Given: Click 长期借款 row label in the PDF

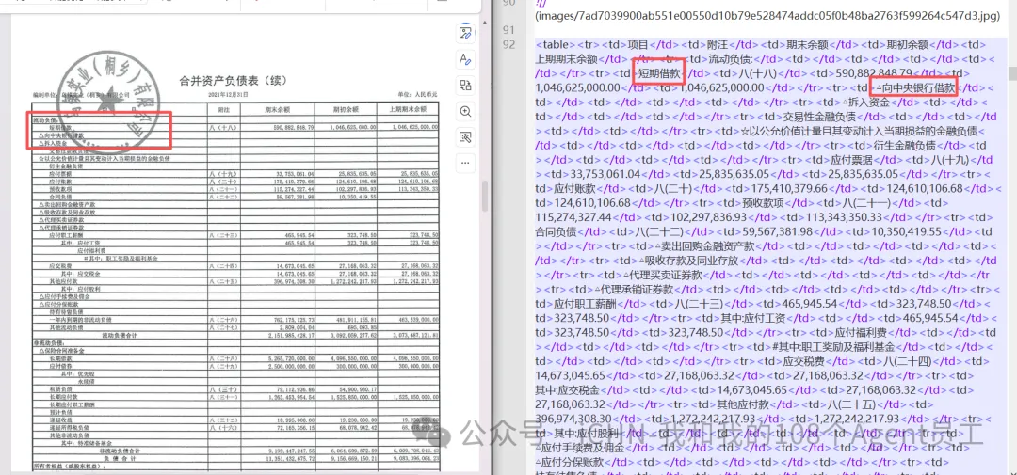Looking at the screenshot, I should tap(60, 357).
